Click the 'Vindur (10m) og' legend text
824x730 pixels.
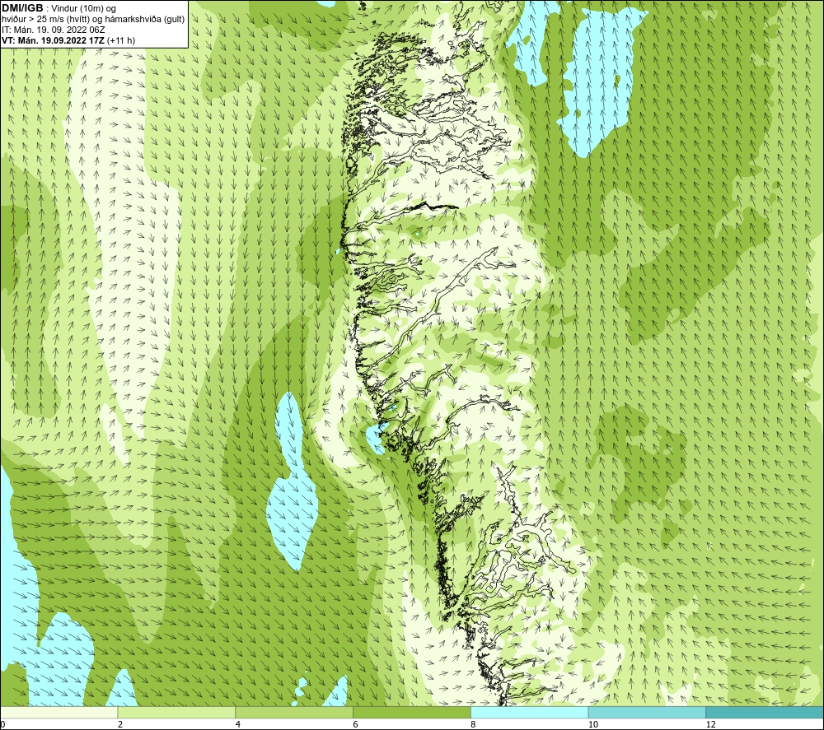[x=85, y=9]
